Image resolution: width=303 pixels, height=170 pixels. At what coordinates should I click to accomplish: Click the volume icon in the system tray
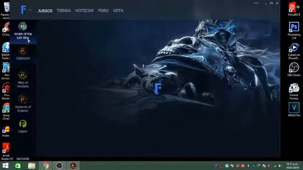click(x=280, y=166)
